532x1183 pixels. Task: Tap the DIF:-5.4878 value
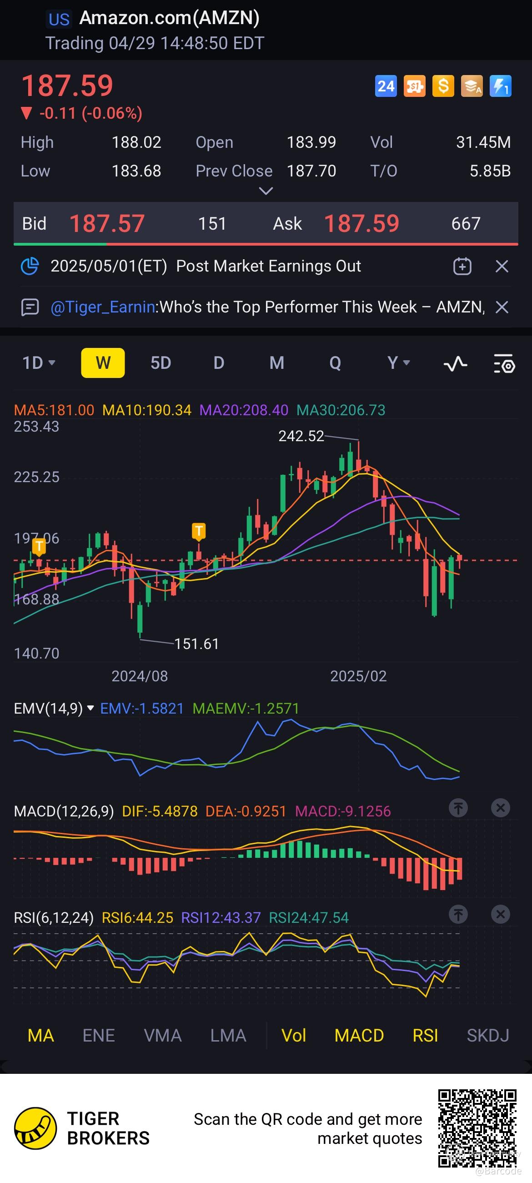click(160, 811)
